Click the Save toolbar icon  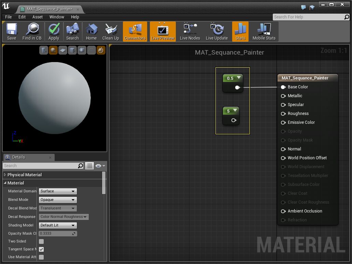[x=12, y=32]
